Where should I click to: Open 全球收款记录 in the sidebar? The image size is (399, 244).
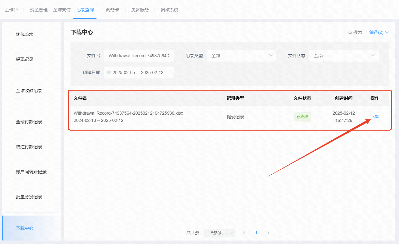29,91
